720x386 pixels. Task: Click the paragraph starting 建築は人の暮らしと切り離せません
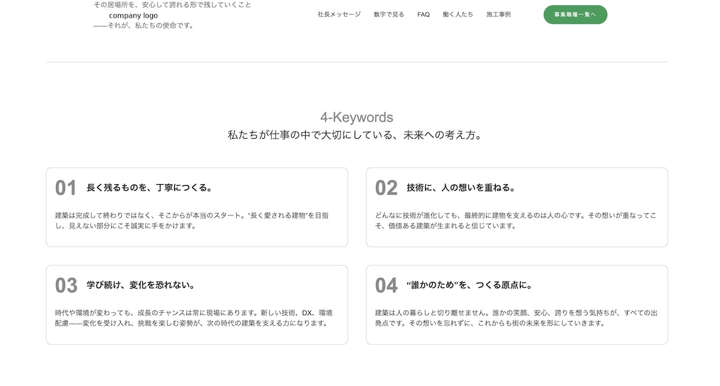[516, 318]
